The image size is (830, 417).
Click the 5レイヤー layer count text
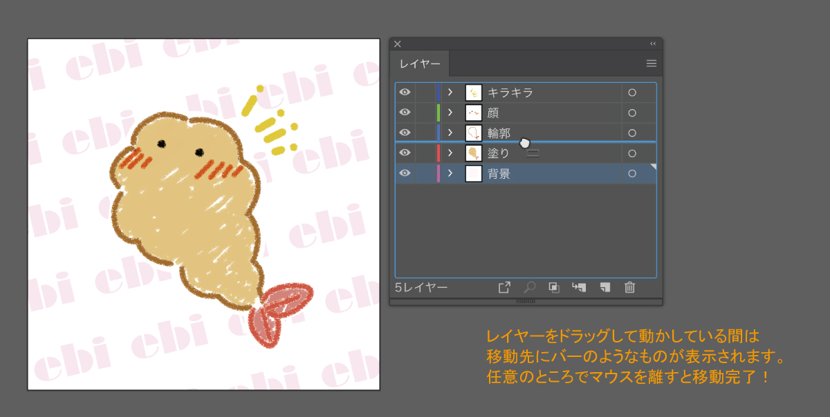tap(421, 287)
